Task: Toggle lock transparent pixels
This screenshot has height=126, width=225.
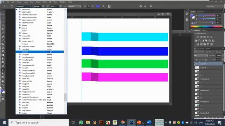Action: (197, 60)
